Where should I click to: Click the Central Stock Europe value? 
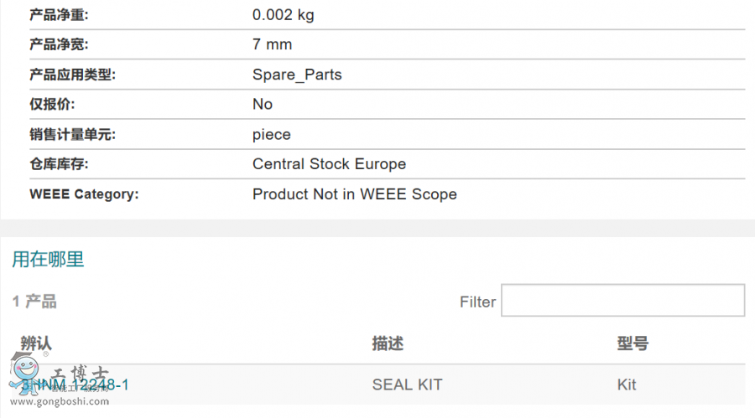pos(329,164)
